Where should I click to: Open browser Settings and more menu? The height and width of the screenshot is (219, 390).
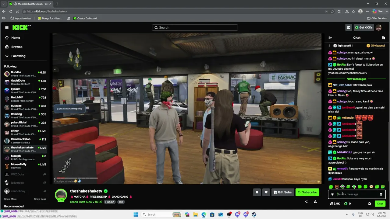[x=367, y=12]
